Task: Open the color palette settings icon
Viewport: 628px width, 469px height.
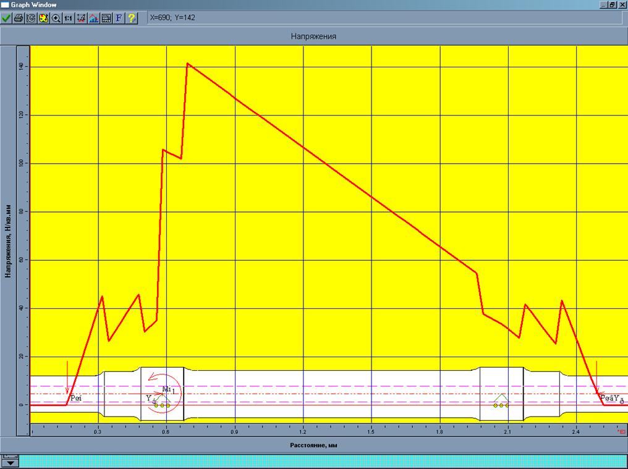Action: (44, 18)
